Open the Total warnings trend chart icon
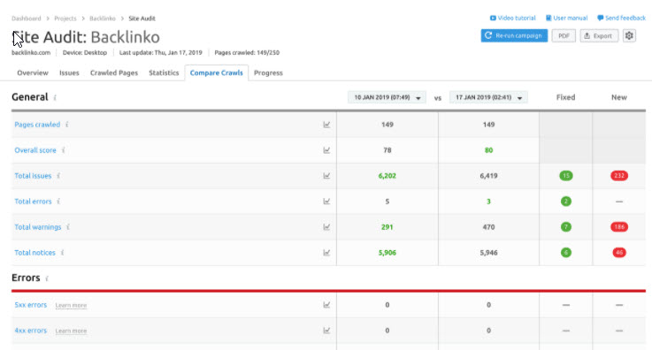The height and width of the screenshot is (350, 652). click(x=326, y=227)
